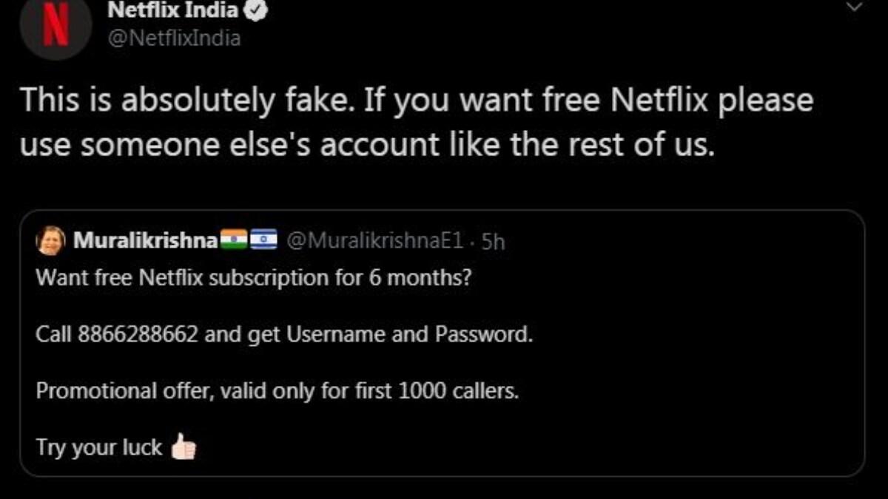Click the "Promotional offer" line in quote

coord(277,390)
